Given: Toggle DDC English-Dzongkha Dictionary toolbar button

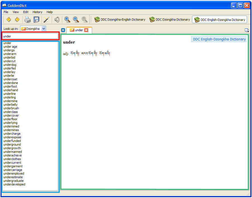Looking at the screenshot, I should [x=220, y=20].
